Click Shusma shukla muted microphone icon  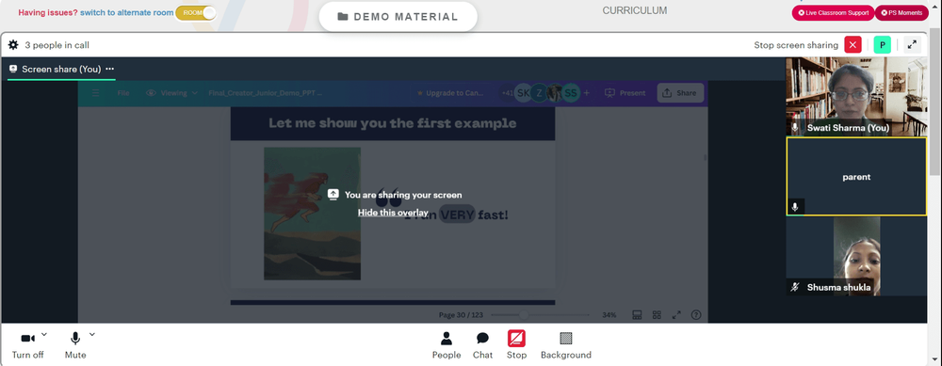[x=795, y=287]
